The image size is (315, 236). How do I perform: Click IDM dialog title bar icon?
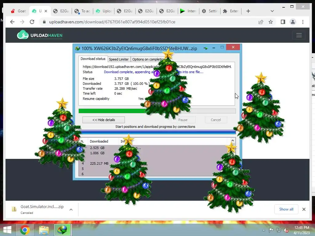click(x=77, y=48)
